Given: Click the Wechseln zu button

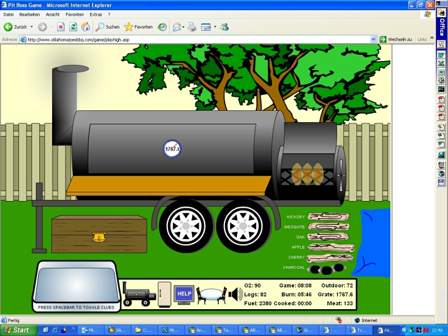Looking at the screenshot, I should (x=396, y=39).
